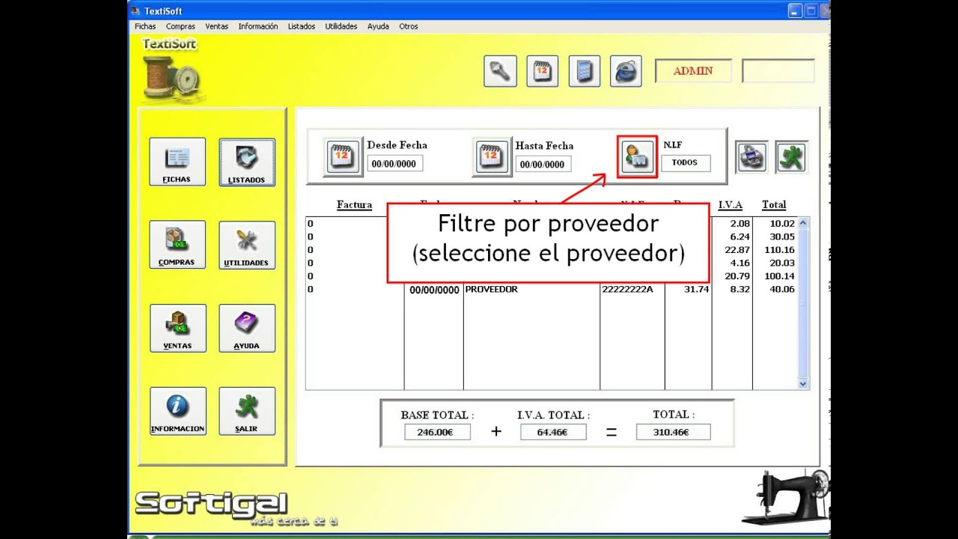Select the I.V.A value 8.32

click(x=739, y=290)
